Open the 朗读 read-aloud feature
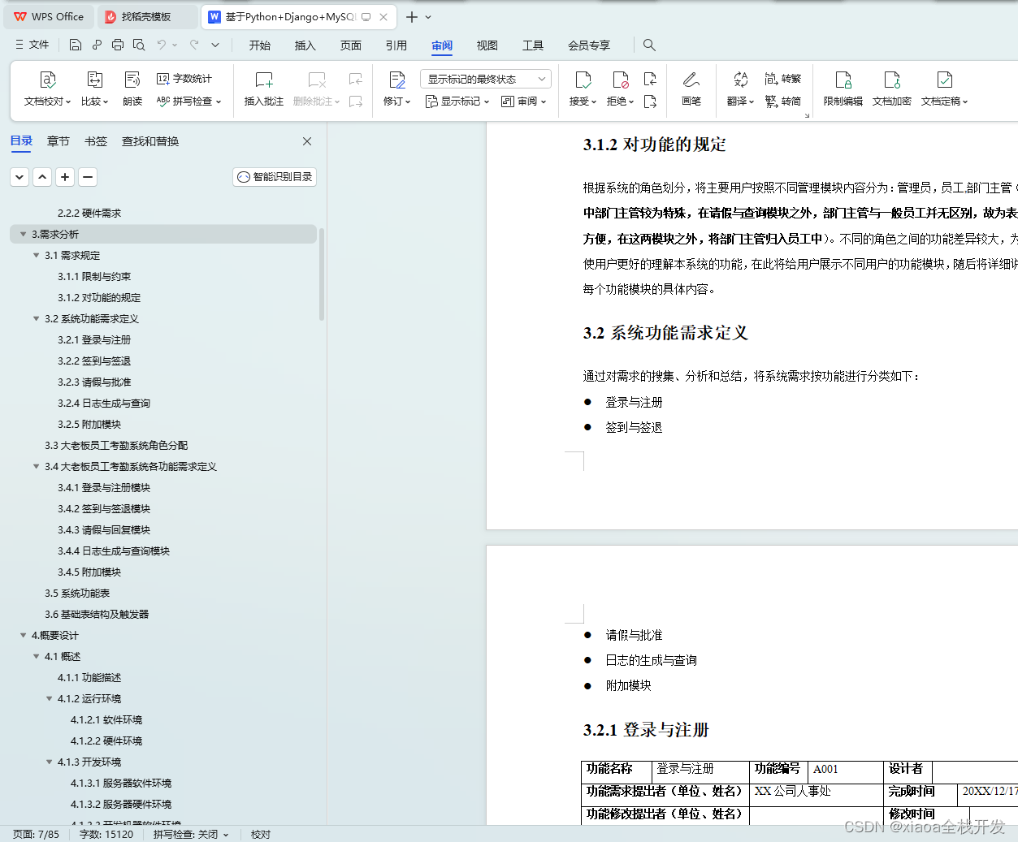1018x842 pixels. point(132,89)
